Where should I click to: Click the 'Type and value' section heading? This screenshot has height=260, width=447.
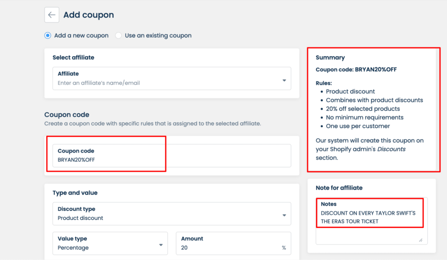pyautogui.click(x=75, y=193)
